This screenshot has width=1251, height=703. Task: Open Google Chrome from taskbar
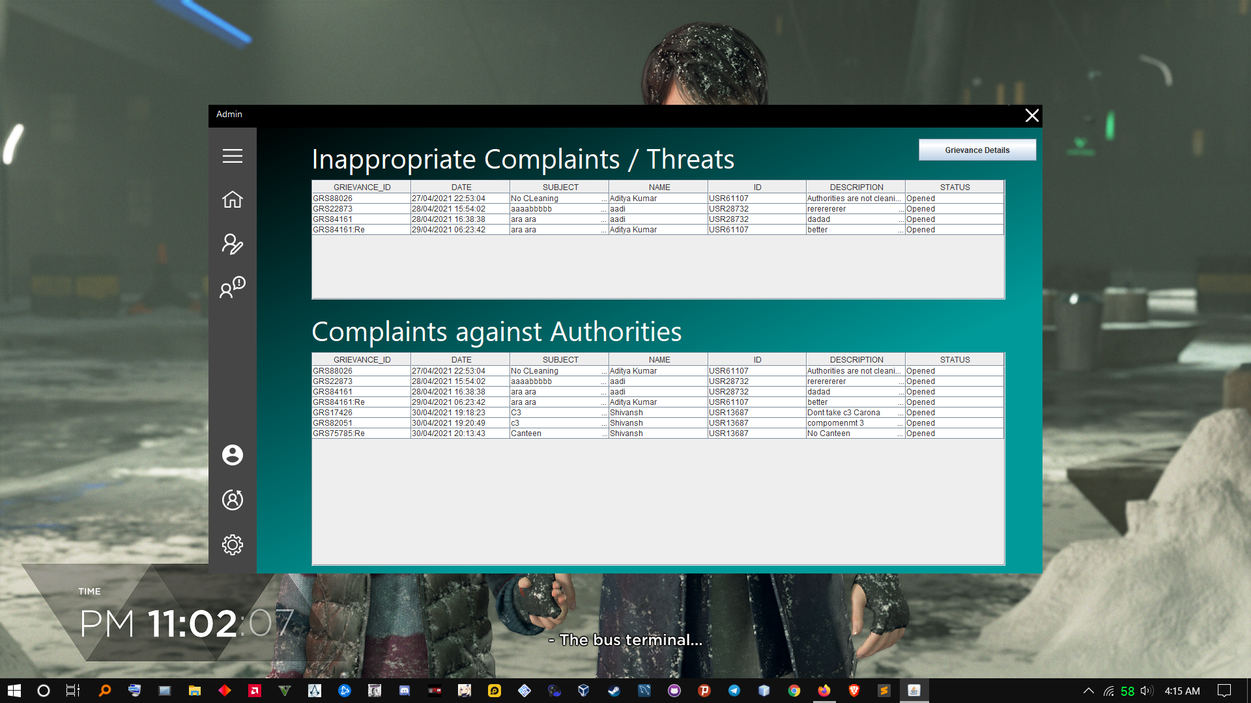(794, 691)
